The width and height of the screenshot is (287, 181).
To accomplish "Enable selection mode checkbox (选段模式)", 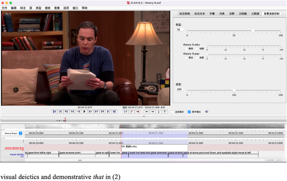I will click(173, 112).
